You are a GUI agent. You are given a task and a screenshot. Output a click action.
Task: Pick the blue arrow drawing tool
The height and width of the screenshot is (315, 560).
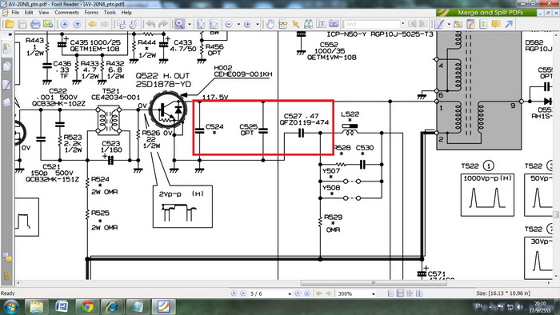point(509,24)
